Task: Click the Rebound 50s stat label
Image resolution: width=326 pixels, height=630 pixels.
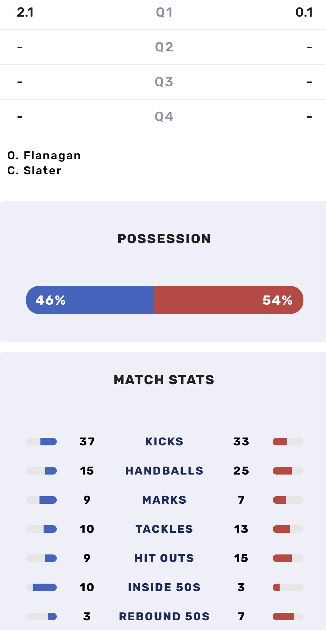Action: coord(164,617)
